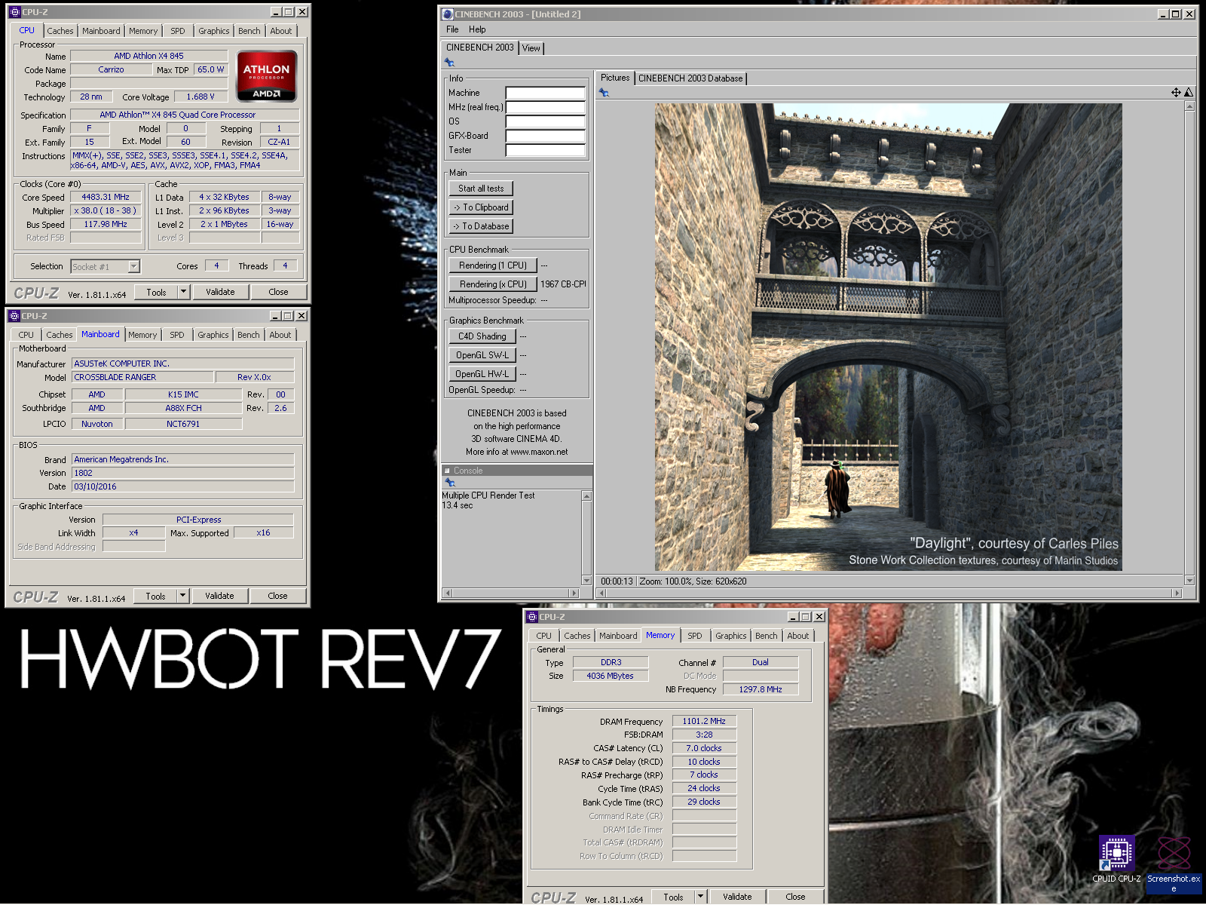Click the pin icon under the Pictures tab

point(604,93)
